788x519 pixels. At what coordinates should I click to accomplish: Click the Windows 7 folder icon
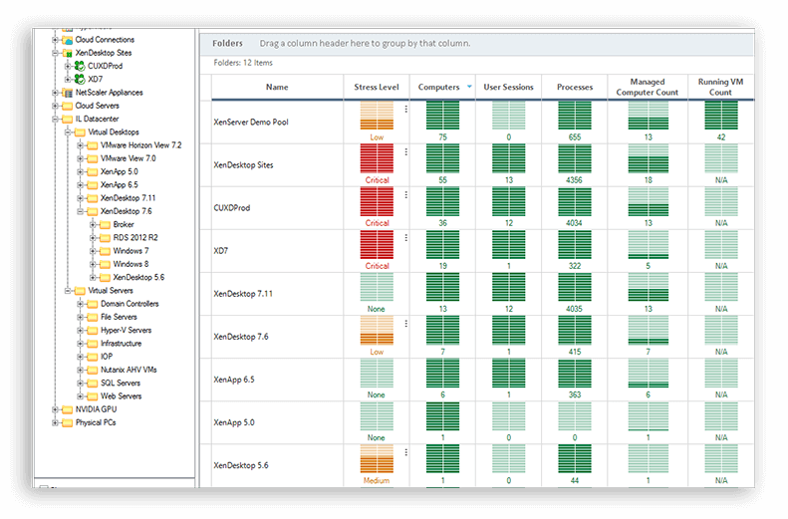click(x=105, y=251)
